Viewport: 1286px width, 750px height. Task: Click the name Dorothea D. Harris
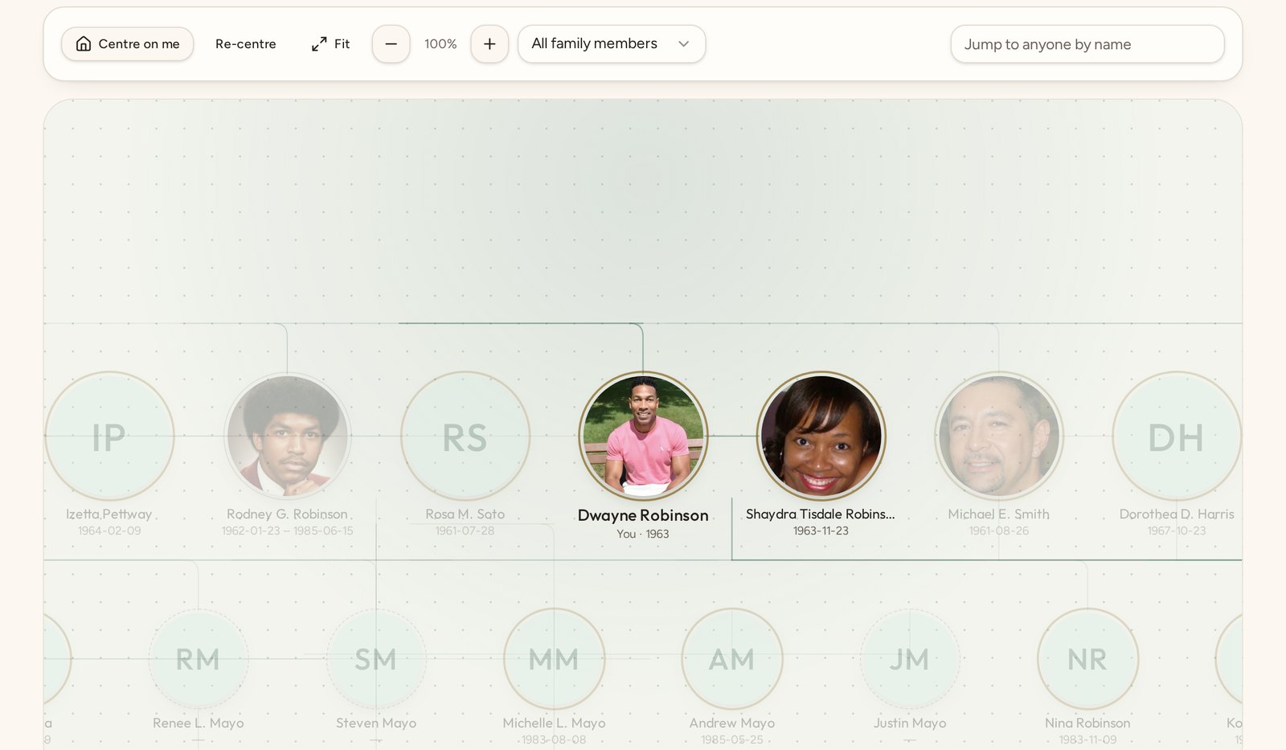tap(1177, 514)
